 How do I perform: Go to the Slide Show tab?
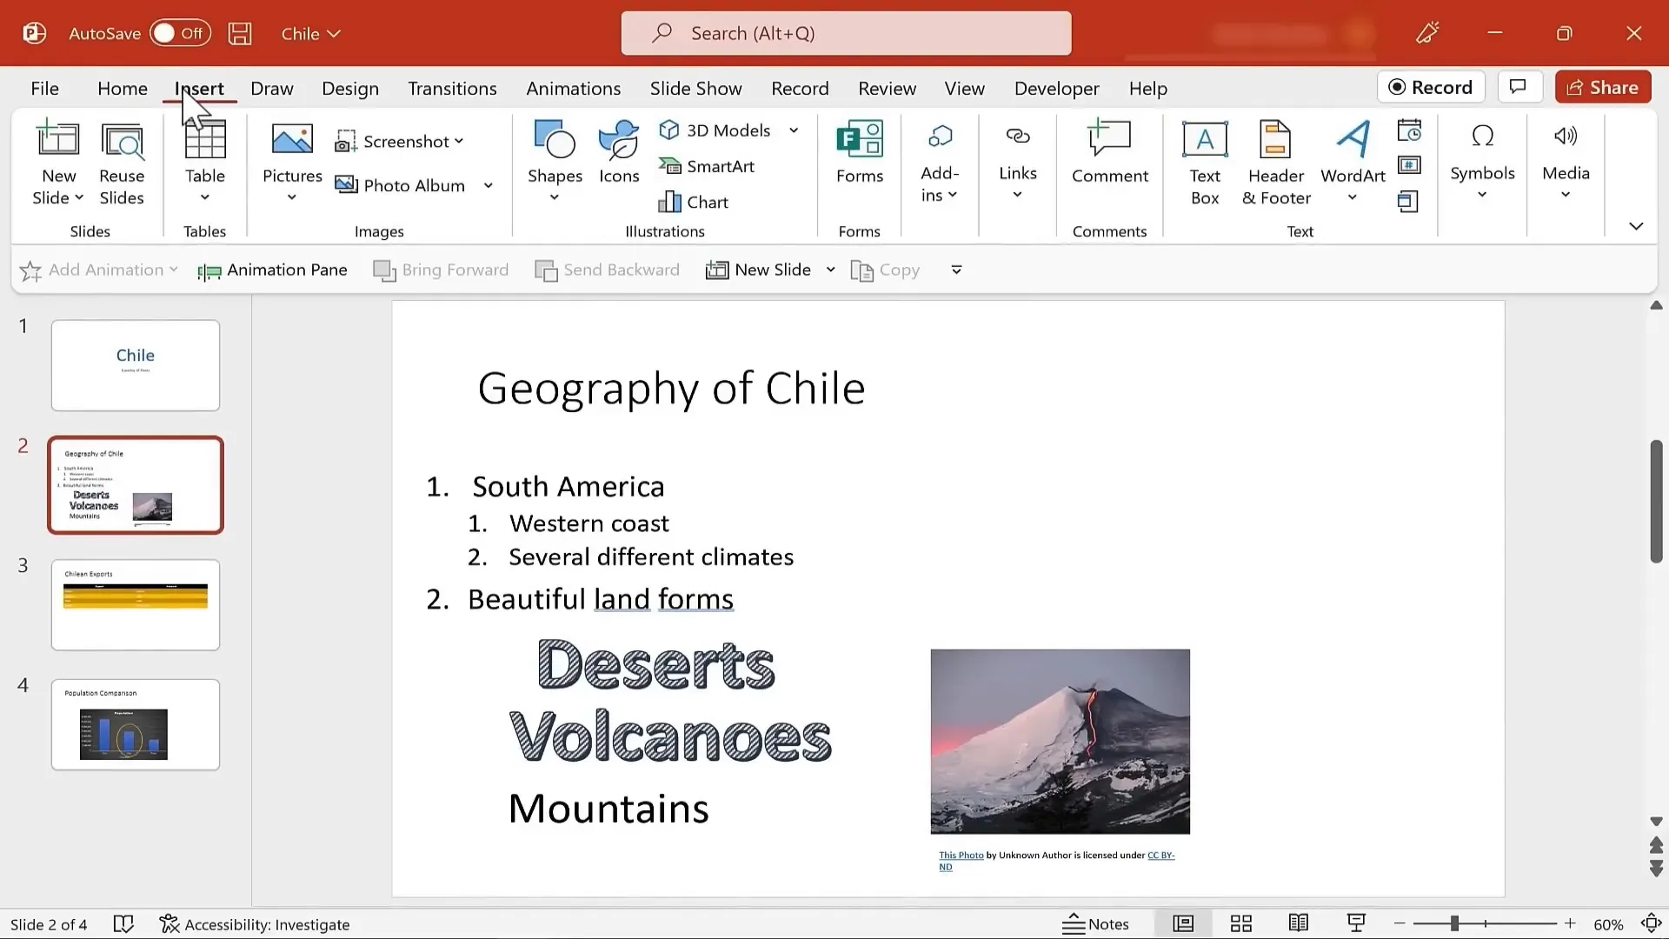(695, 89)
